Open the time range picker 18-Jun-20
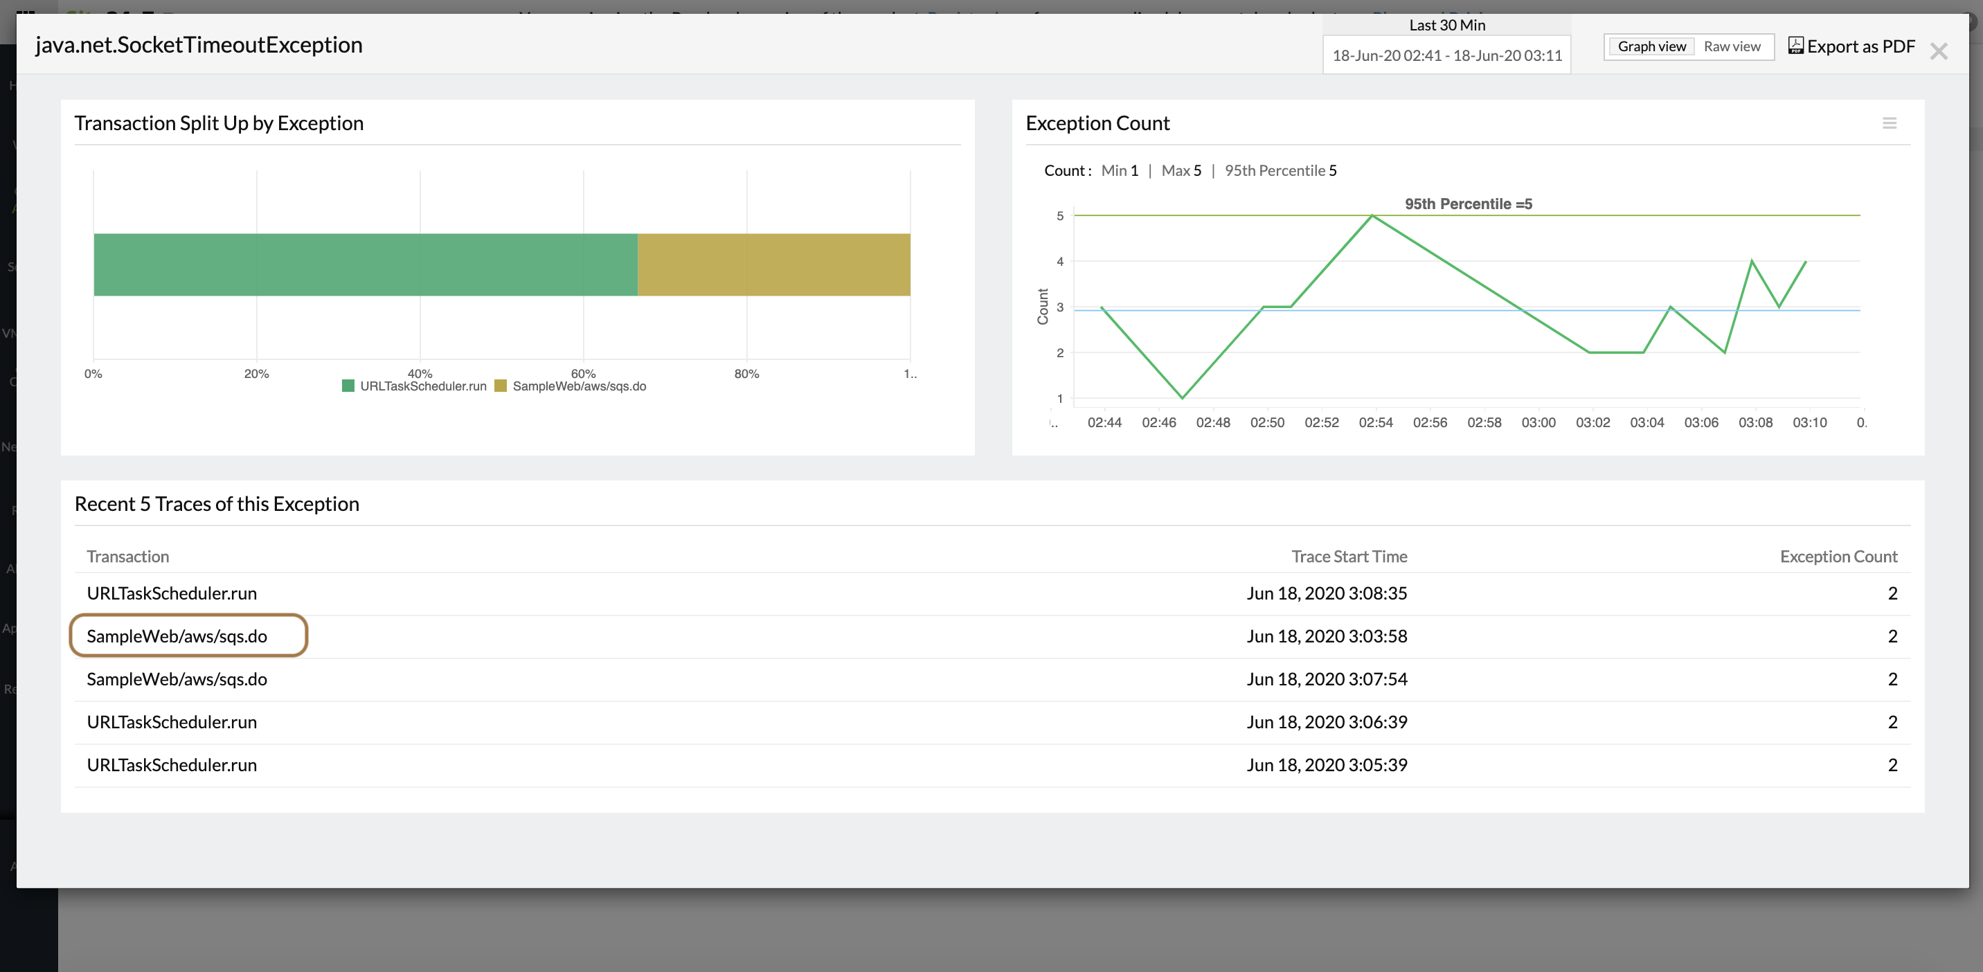Screen dimensions: 1983x972 (x=1446, y=55)
